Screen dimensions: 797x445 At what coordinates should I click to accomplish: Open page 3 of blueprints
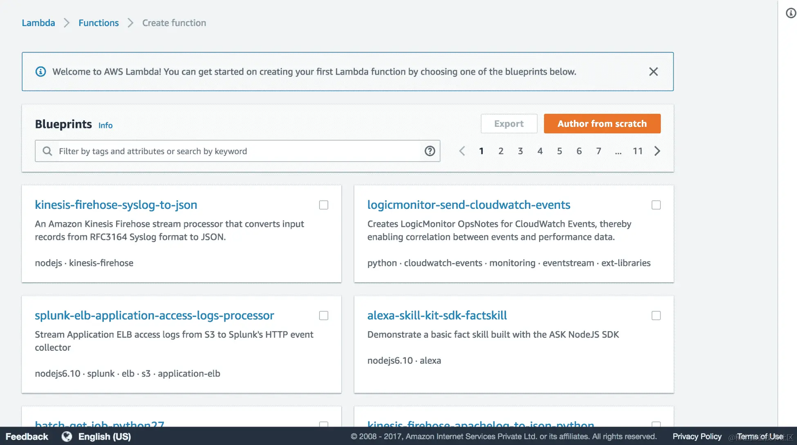pyautogui.click(x=520, y=151)
